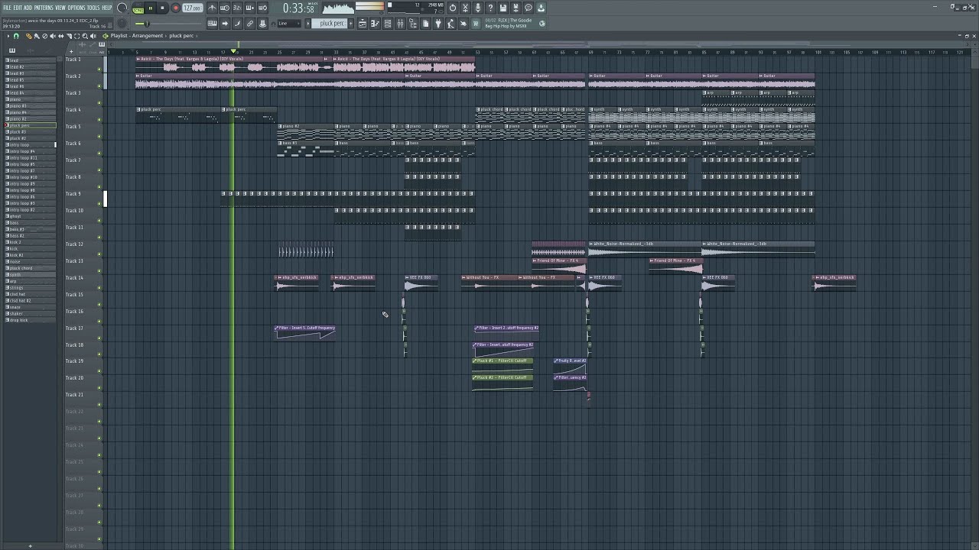Open the Browser panel icon

pyautogui.click(x=413, y=24)
